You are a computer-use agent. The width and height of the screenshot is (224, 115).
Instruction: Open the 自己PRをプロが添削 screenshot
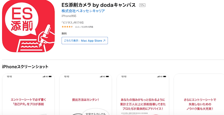tap(28, 94)
